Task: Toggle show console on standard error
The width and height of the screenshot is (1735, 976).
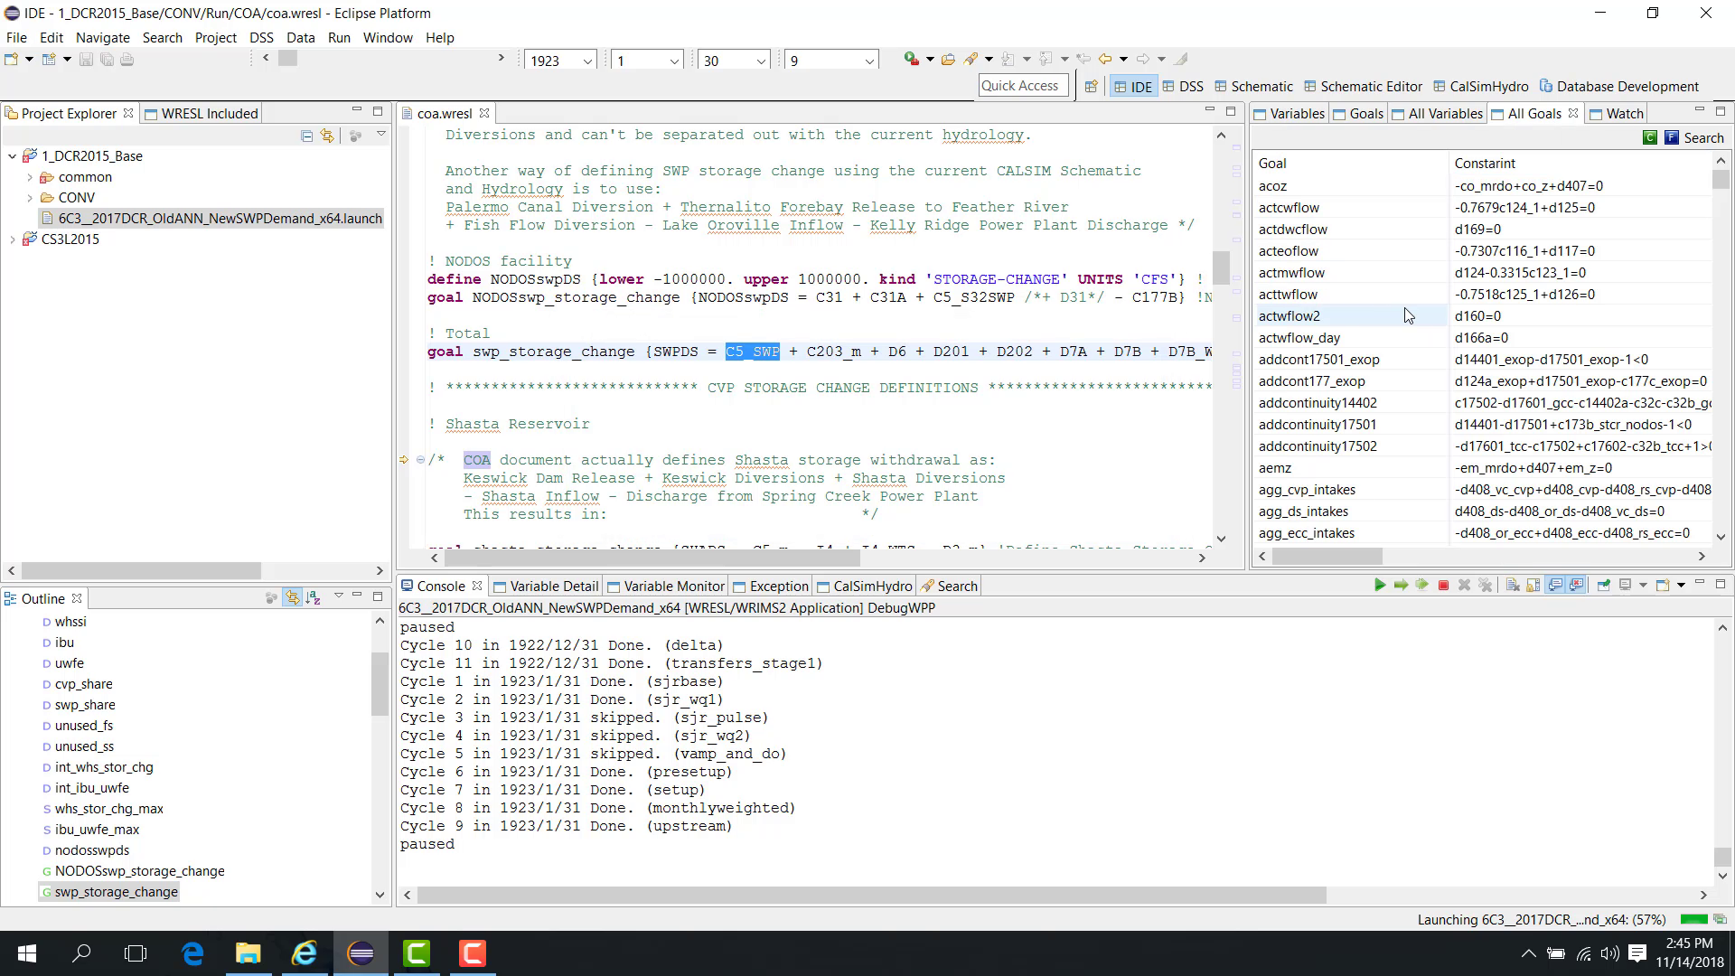Action: pyautogui.click(x=1577, y=586)
